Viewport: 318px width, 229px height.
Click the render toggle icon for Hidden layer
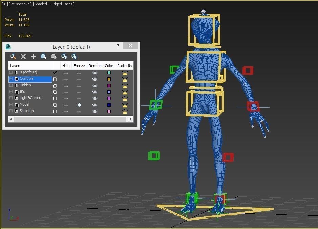pos(94,85)
